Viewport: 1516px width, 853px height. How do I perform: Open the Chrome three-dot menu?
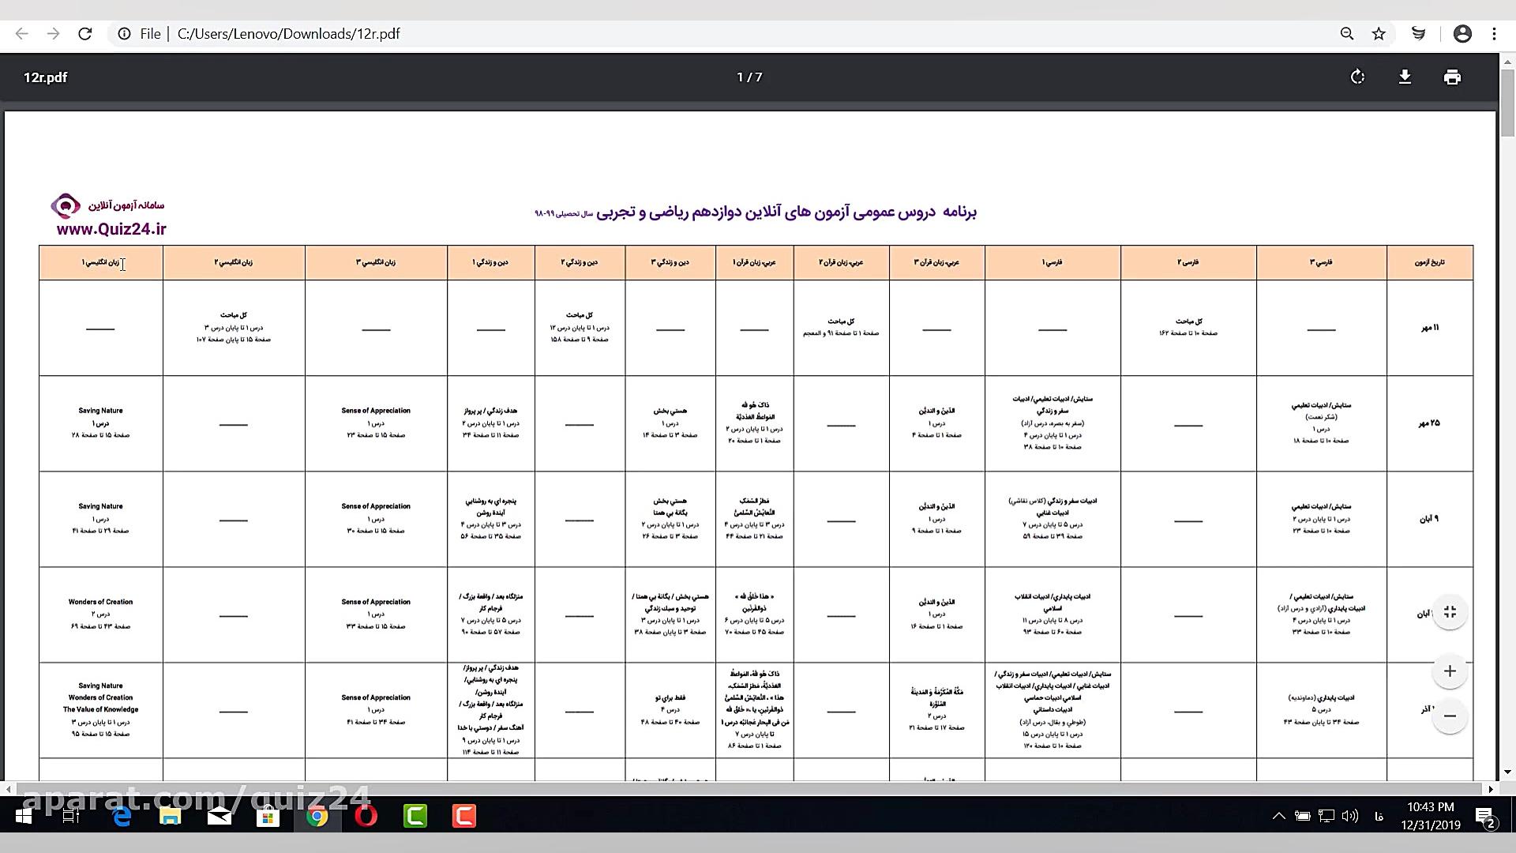(x=1495, y=33)
